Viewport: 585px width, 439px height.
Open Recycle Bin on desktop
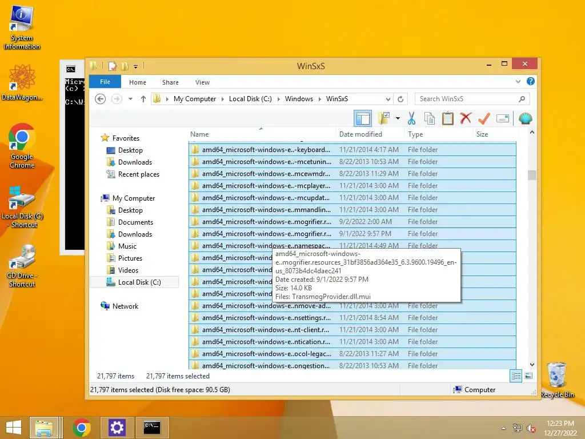tap(556, 380)
